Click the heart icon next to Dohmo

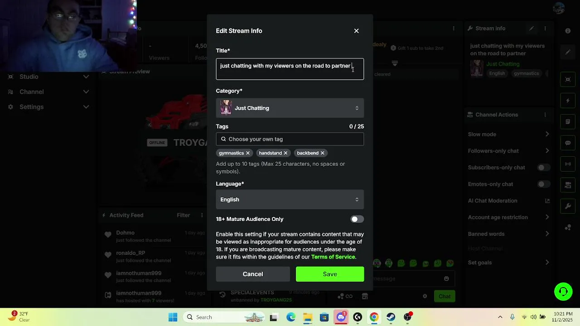click(108, 235)
